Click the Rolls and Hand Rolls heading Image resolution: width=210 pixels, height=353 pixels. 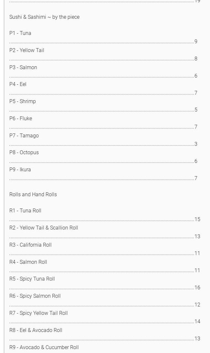pyautogui.click(x=33, y=195)
